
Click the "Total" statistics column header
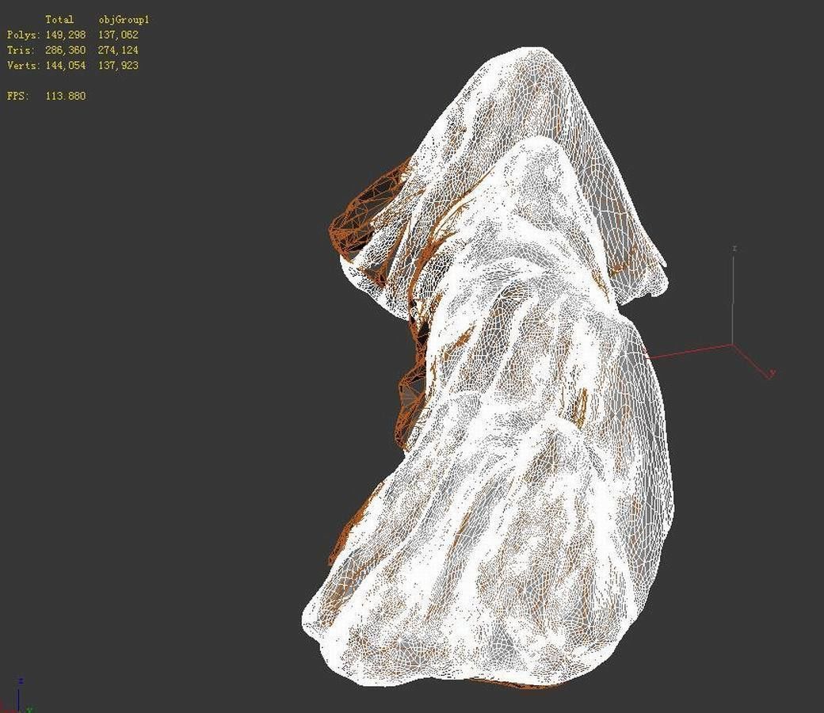tap(59, 20)
